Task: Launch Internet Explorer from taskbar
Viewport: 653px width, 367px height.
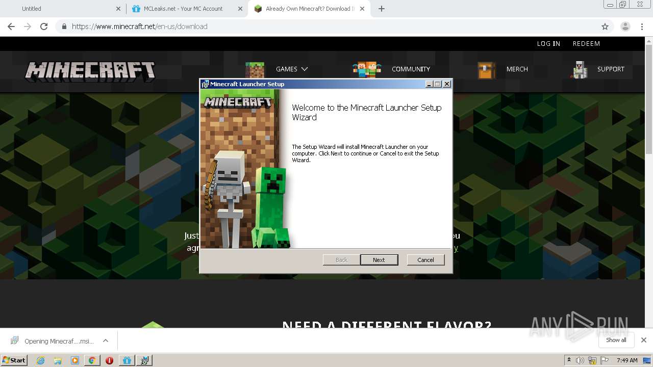Action: [41, 360]
